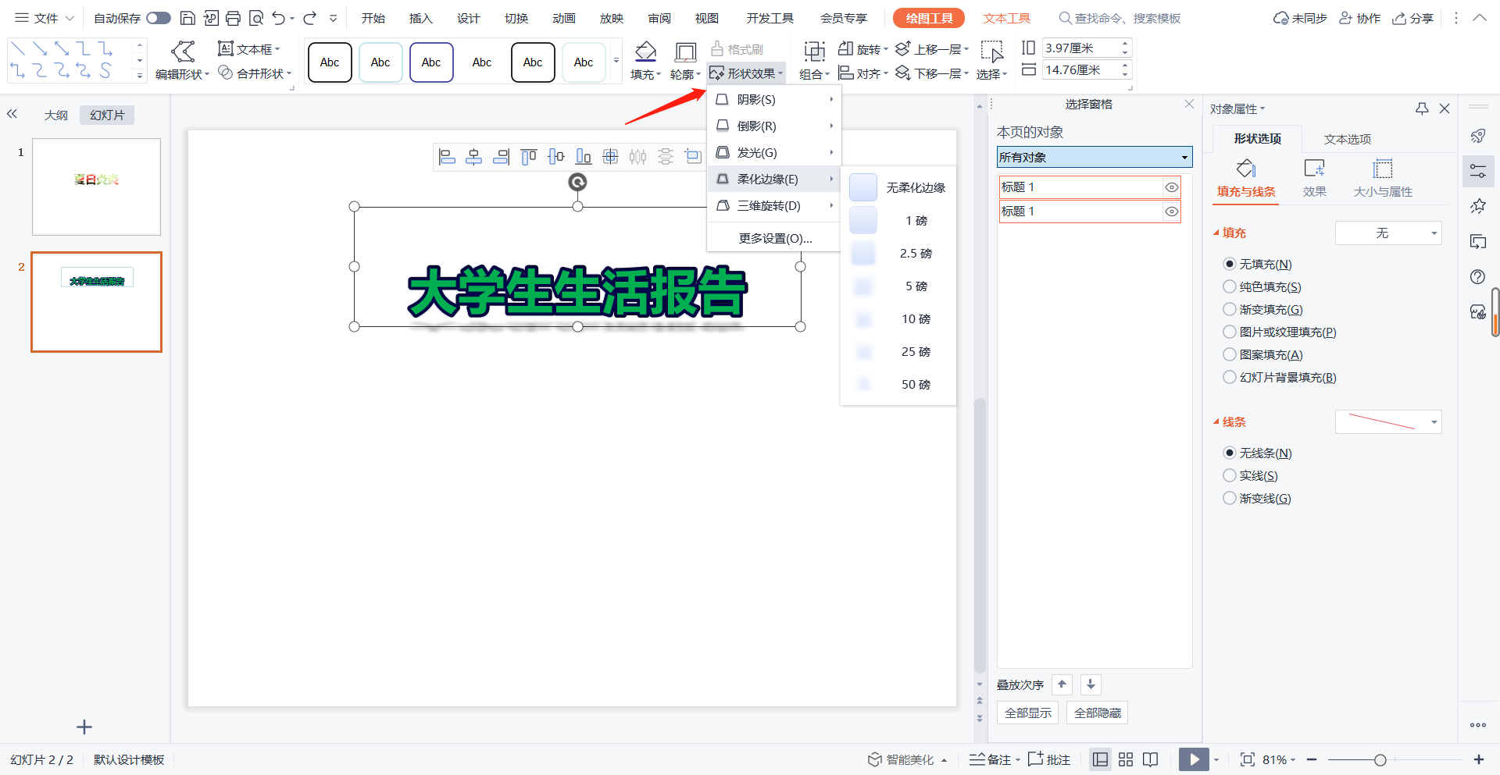
Task: Select 纯色填充 radio option
Action: point(1230,286)
